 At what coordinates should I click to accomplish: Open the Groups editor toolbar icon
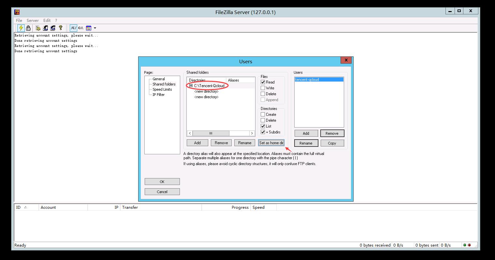pos(53,28)
